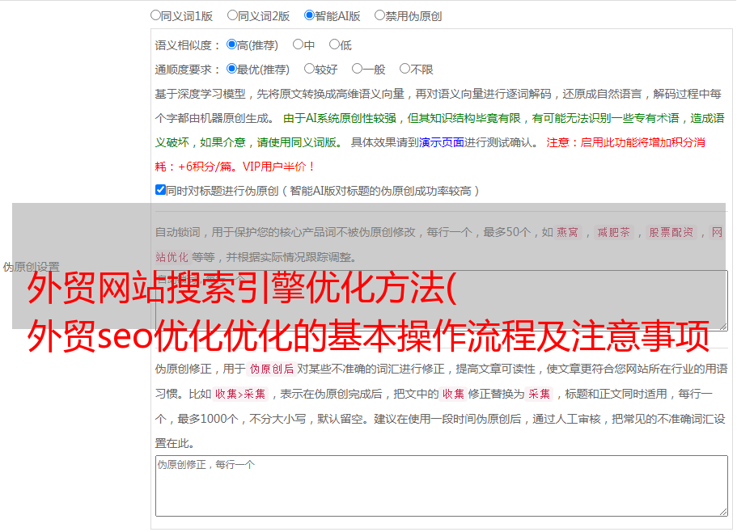Choose the 智能AI版 radio button
The image size is (737, 532).
309,15
